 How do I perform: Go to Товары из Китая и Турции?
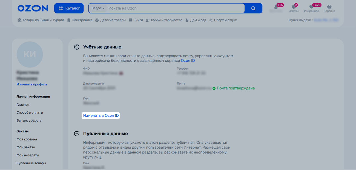(x=41, y=20)
